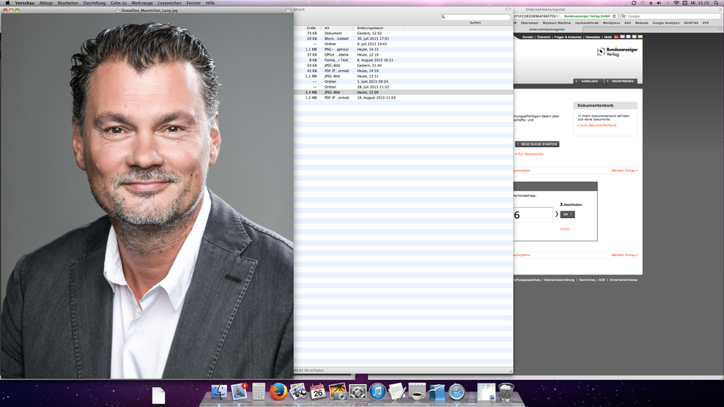The image size is (724, 407).
Task: Open Finder from the Dock
Action: (x=219, y=392)
